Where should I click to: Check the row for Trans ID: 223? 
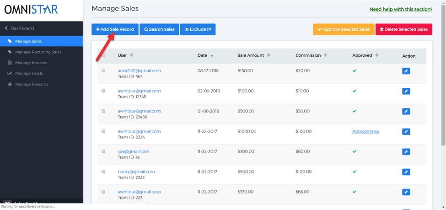(x=103, y=192)
